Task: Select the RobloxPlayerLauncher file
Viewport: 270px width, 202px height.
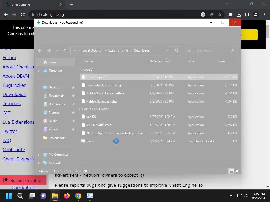Action: [159, 102]
